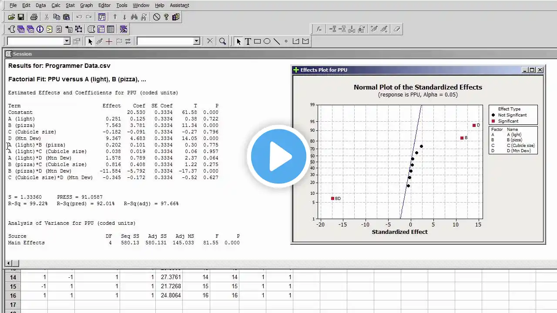Activate the Brush tool on graph toolbar
Screen dimensions: 557x313
click(x=100, y=41)
